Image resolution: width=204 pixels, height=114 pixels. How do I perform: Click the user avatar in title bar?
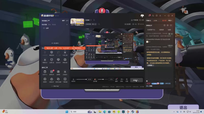tap(142, 16)
